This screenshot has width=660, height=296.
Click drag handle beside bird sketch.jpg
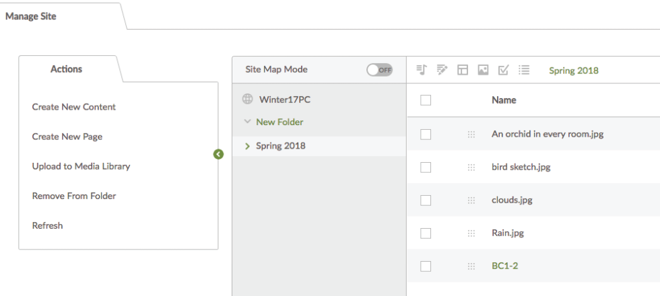coord(471,168)
